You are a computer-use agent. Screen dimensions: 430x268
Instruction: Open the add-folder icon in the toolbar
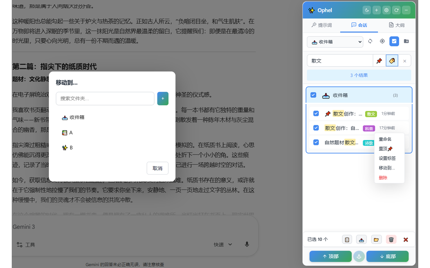(x=406, y=41)
